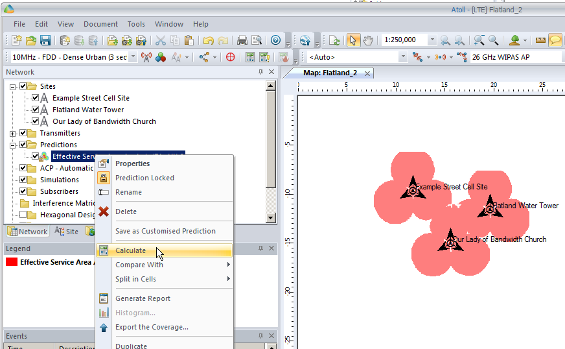Viewport: 565px width, 349px height.
Task: Click the zoom out magnifier icon
Action: 494,40
